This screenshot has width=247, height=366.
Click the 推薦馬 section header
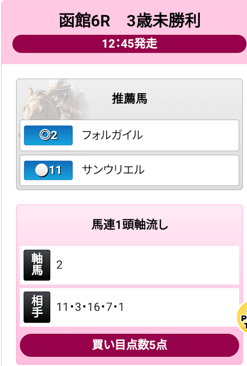pyautogui.click(x=129, y=99)
